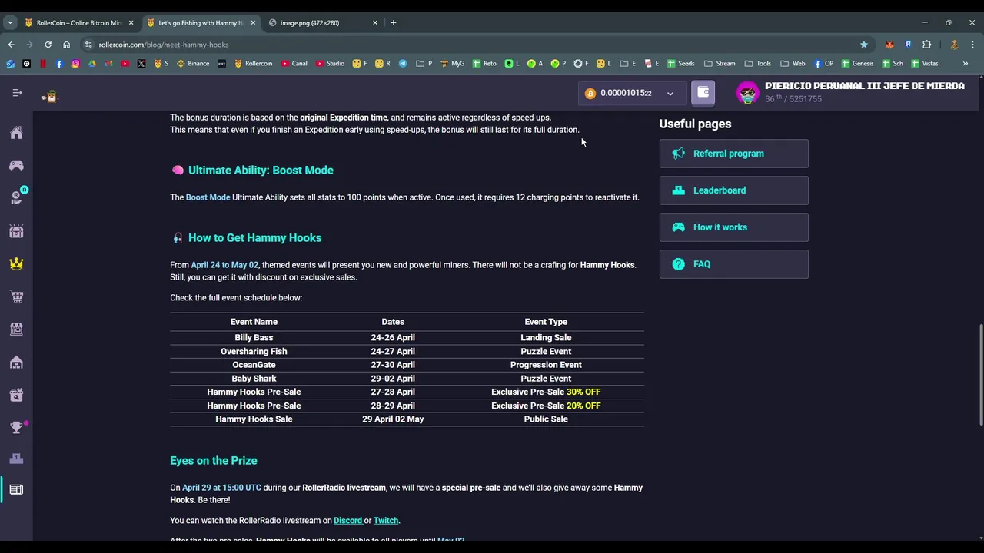984x553 pixels.
Task: Click the Billy Bass event name cell
Action: coord(254,338)
